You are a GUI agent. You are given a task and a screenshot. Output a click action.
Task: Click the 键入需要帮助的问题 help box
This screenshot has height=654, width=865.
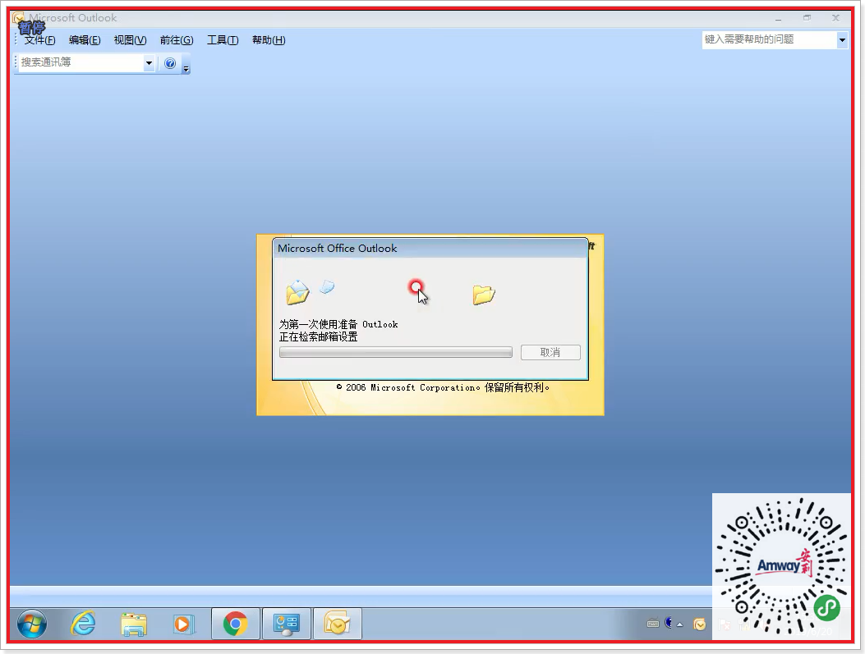[770, 39]
